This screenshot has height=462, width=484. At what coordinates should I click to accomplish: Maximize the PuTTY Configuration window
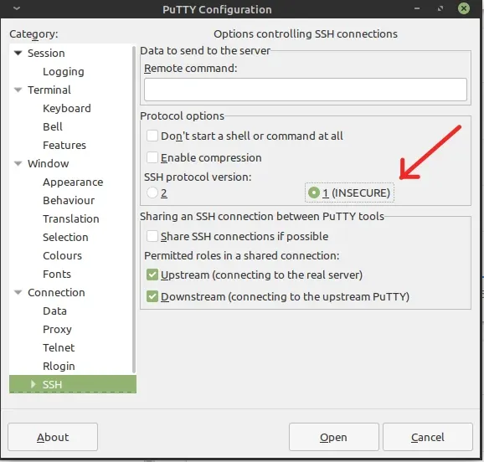point(440,8)
